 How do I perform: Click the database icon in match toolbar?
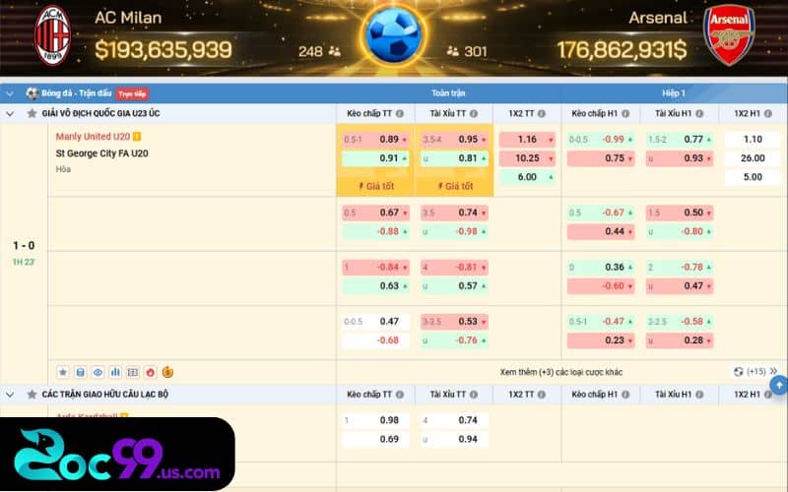81,373
